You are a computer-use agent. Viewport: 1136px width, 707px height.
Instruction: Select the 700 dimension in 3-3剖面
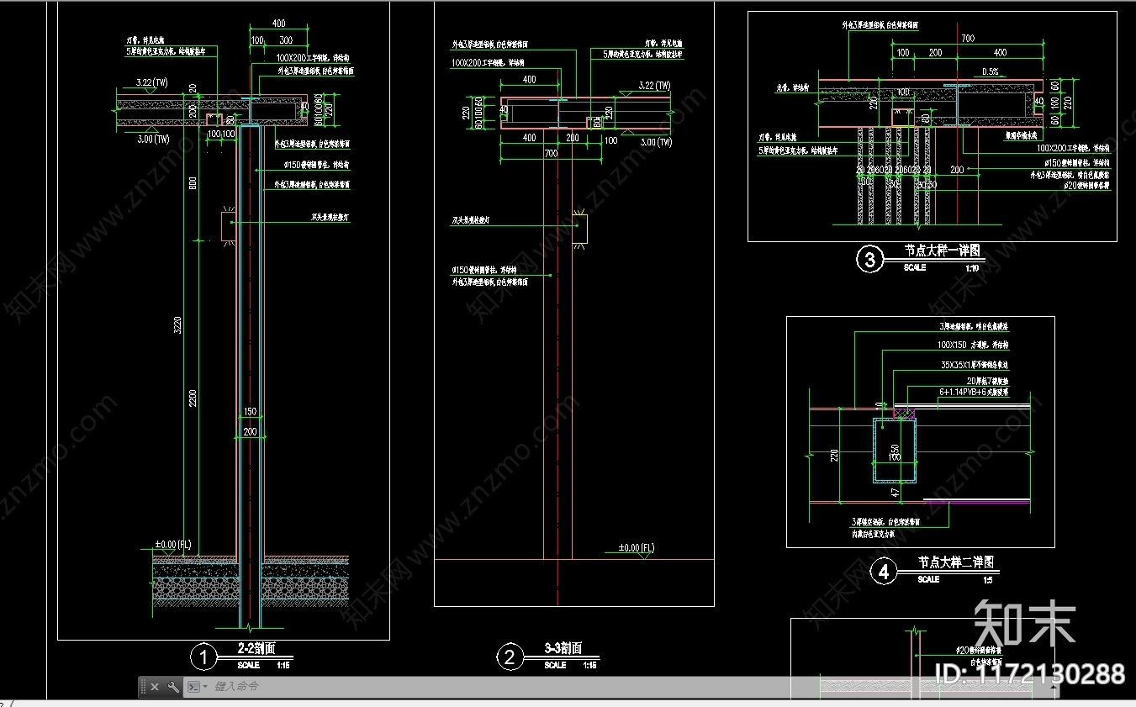(x=551, y=153)
